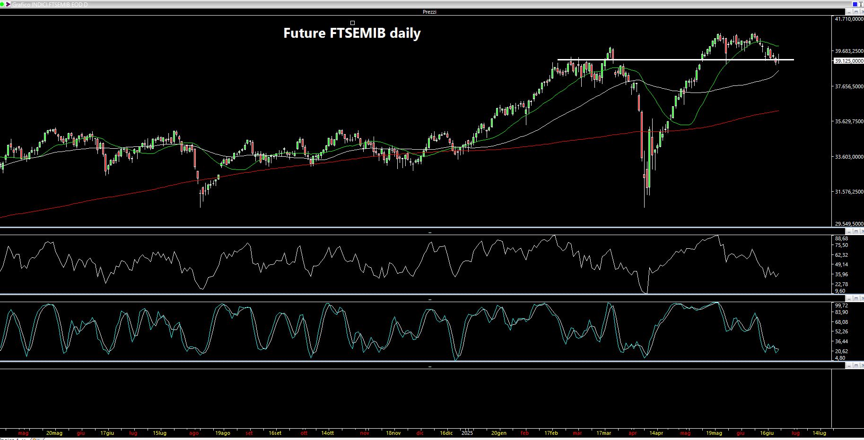Click the 31.576,2500 price axis label
864x440 pixels.
[849, 192]
